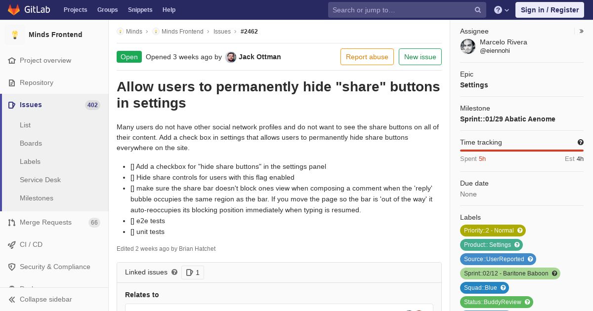Screen dimensions: 593x311
Task: Click the Squad::Blue label
Action: pyautogui.click(x=484, y=288)
